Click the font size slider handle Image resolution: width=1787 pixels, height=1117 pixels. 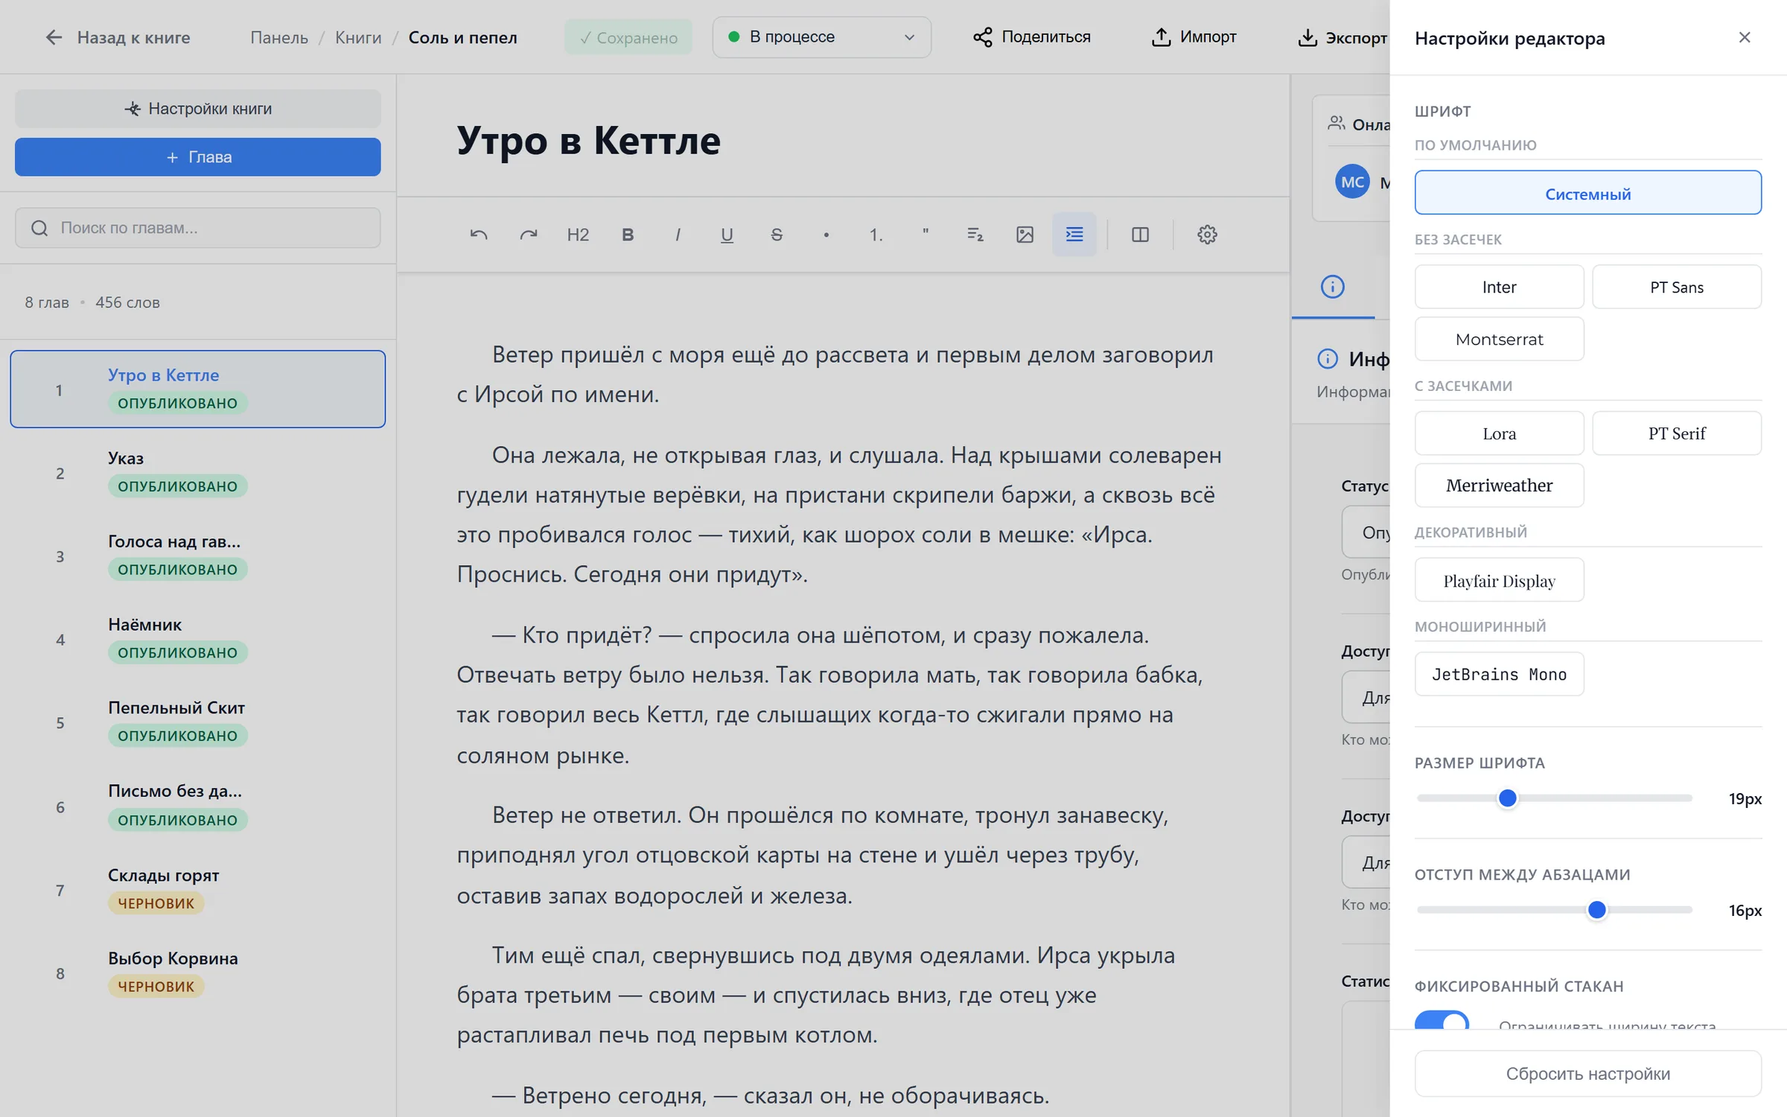[1508, 798]
